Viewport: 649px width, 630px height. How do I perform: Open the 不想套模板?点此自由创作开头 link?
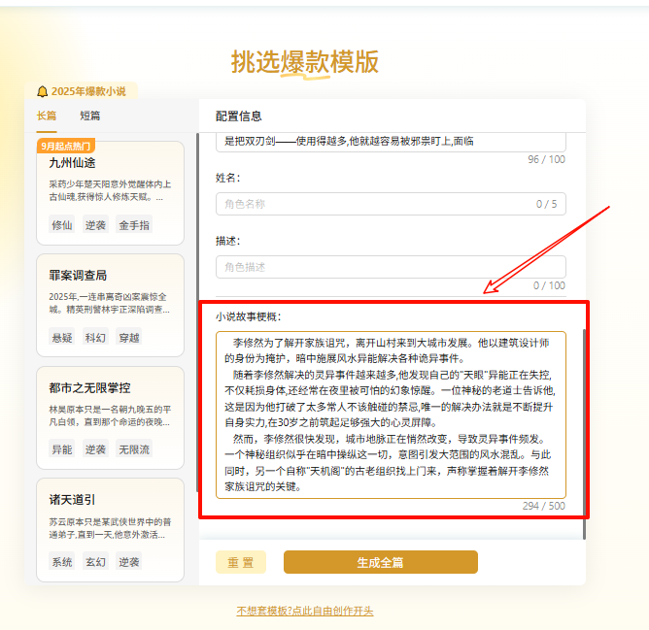[305, 611]
